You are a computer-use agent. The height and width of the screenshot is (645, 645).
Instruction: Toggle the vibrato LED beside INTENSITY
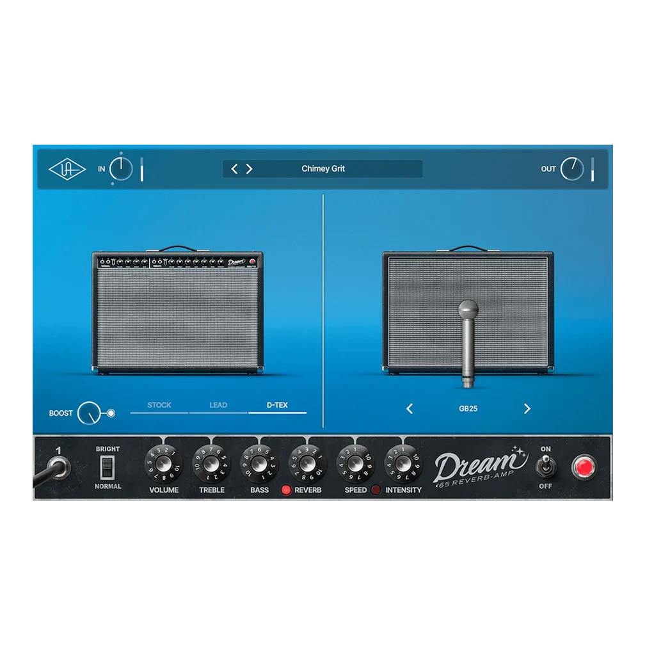pos(376,490)
